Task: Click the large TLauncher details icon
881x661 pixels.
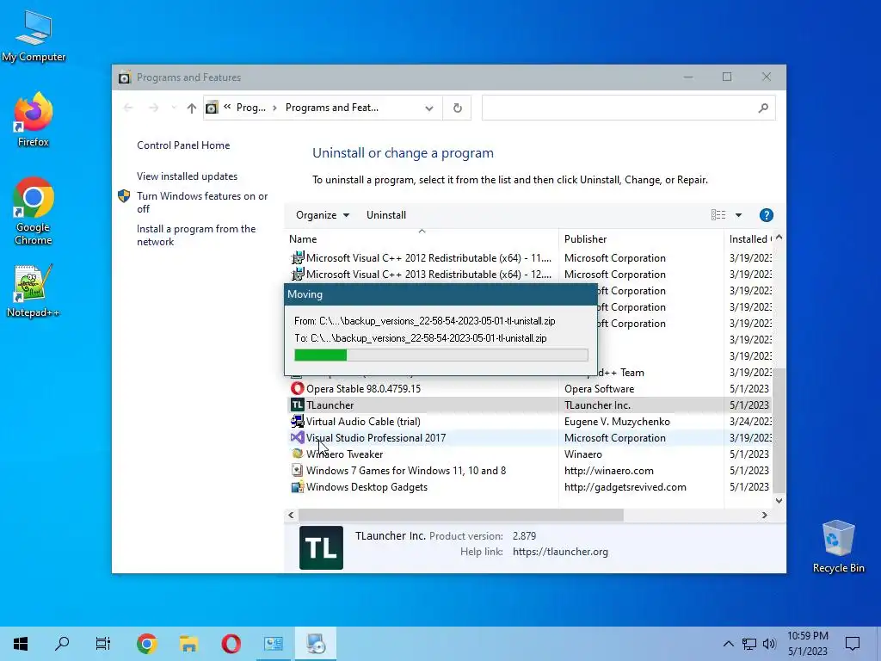Action: 321,547
